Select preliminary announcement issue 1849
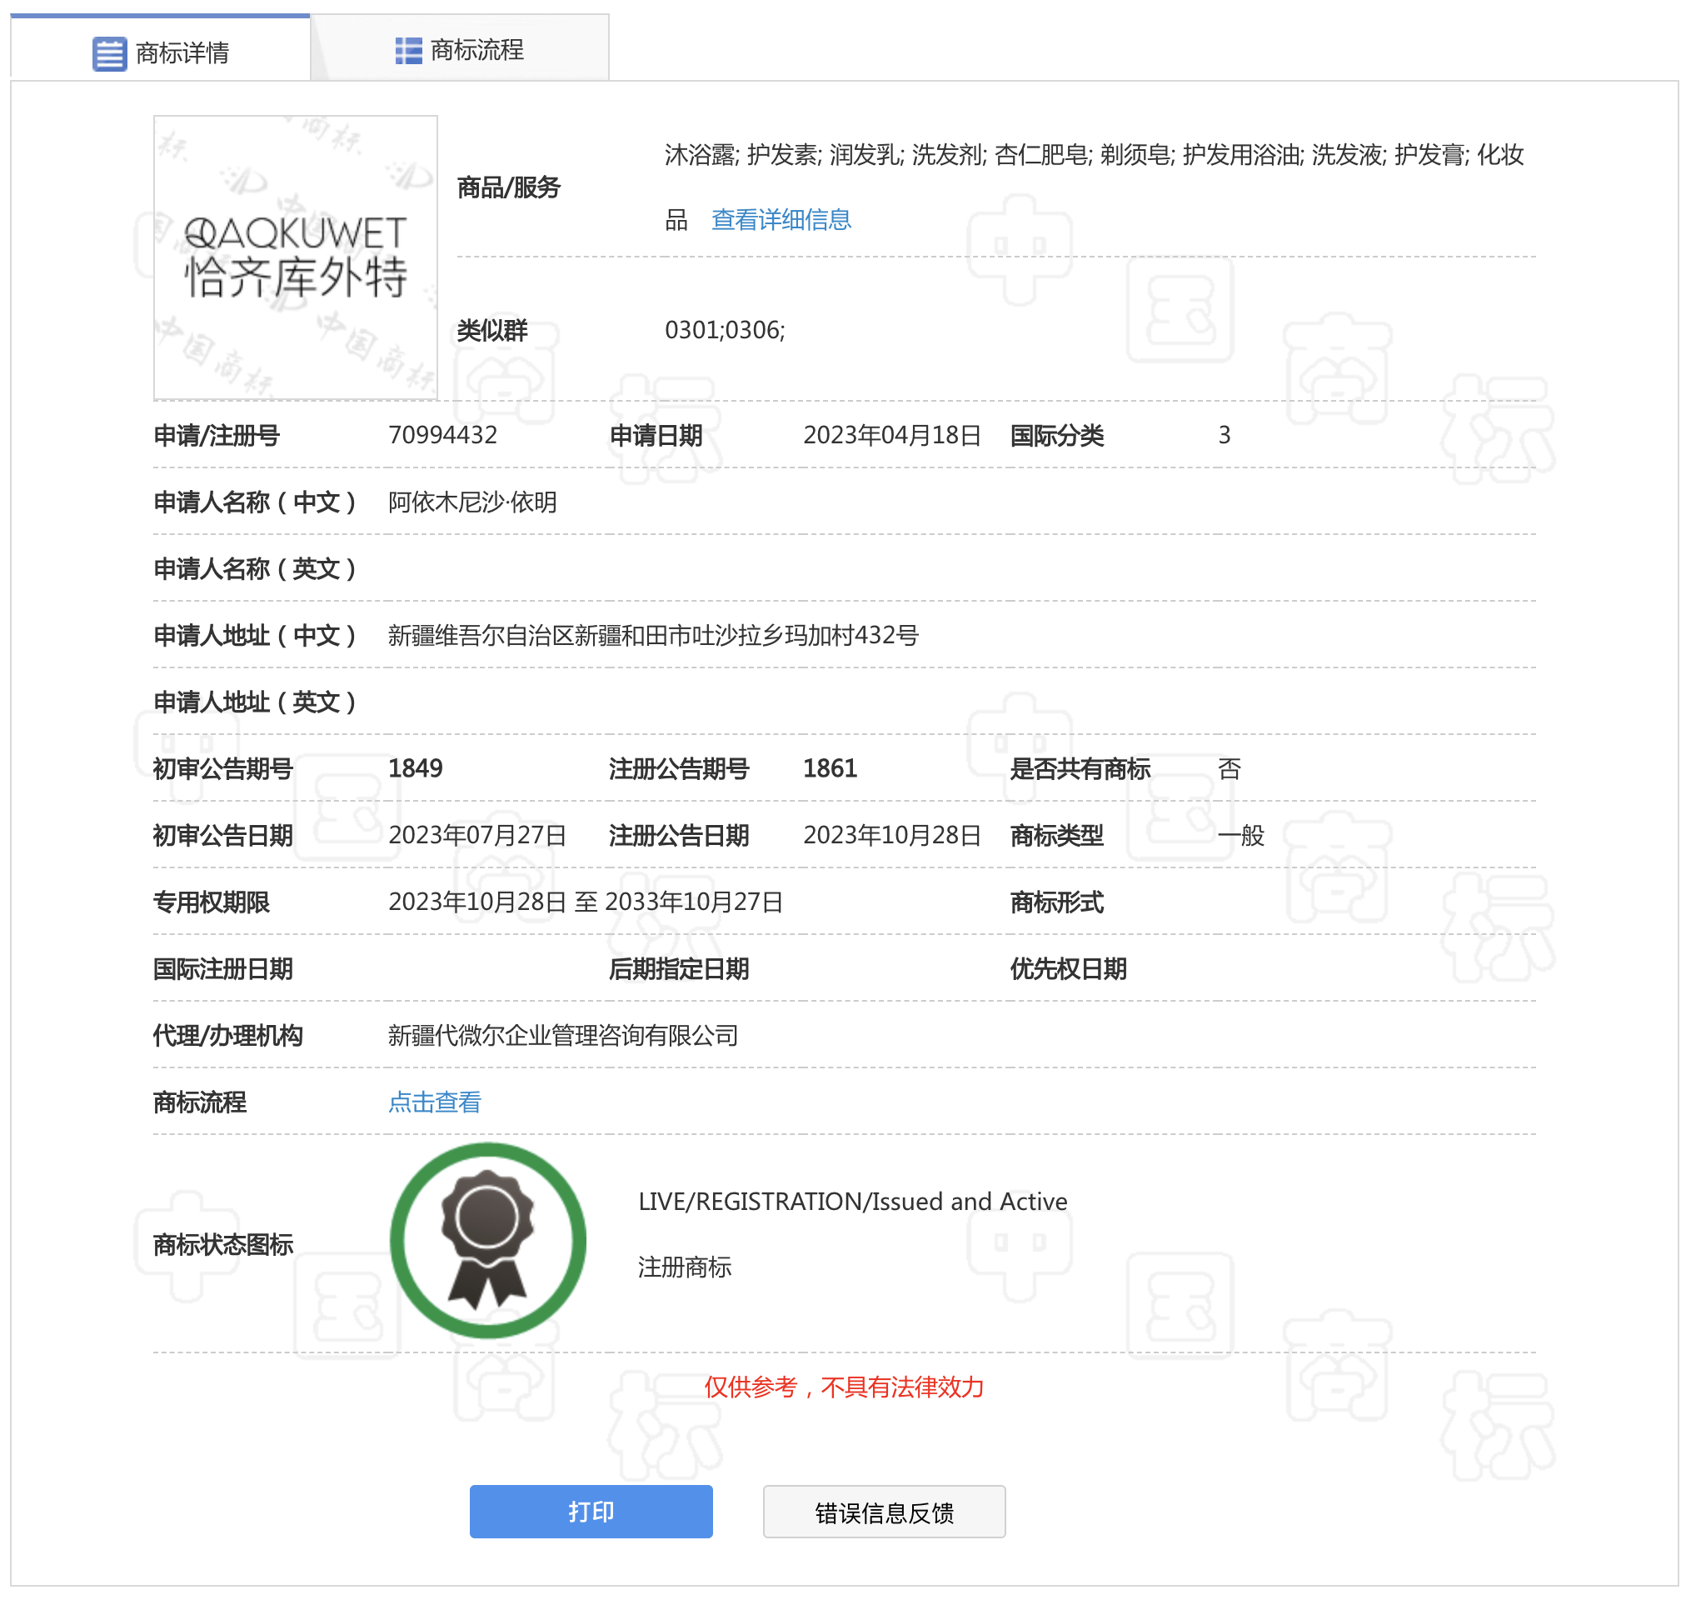1686x1600 pixels. (415, 768)
